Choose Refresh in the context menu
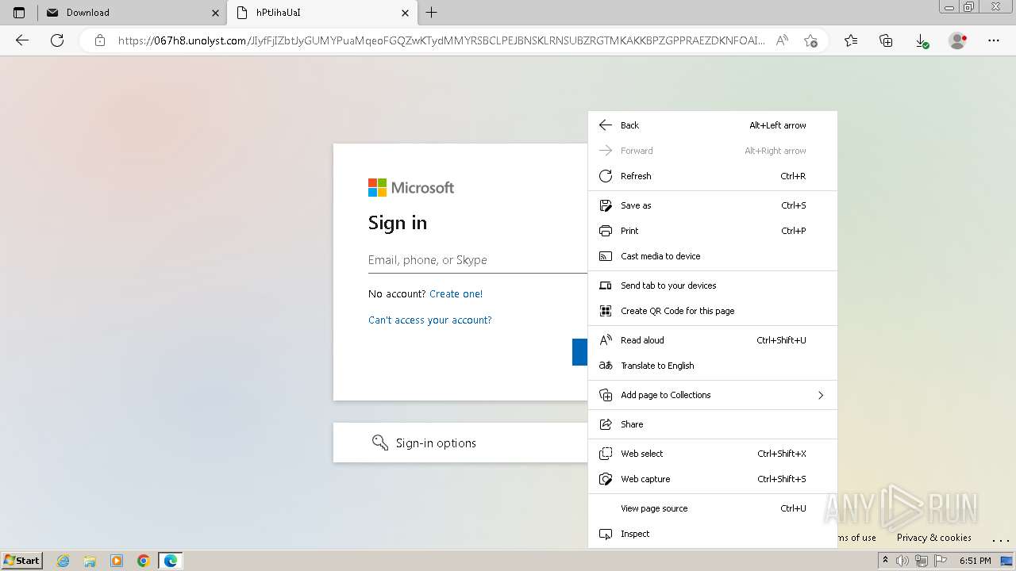Screen dimensions: 1016x571 (713, 176)
